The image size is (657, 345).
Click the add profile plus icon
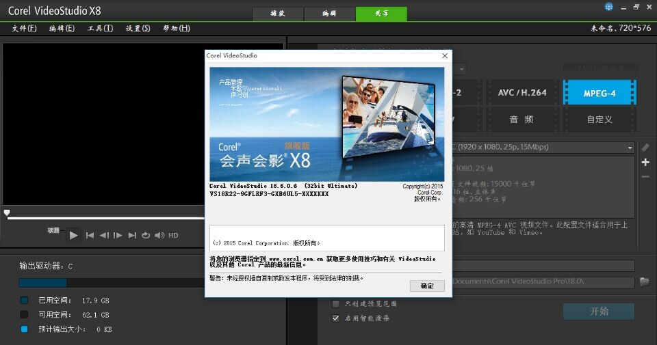645,162
